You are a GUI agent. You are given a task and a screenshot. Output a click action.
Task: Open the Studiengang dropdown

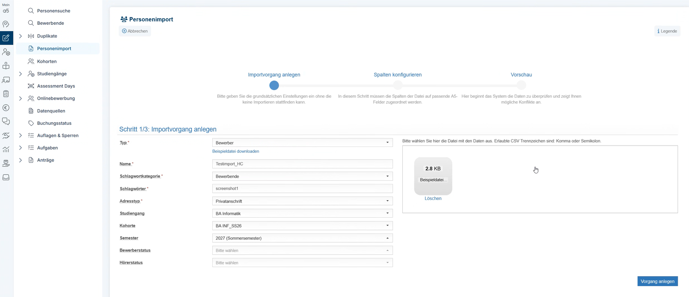(x=302, y=213)
